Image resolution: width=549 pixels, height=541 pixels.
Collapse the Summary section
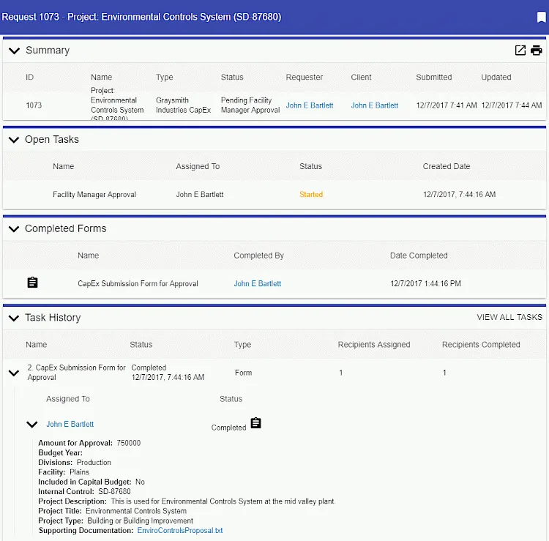13,51
